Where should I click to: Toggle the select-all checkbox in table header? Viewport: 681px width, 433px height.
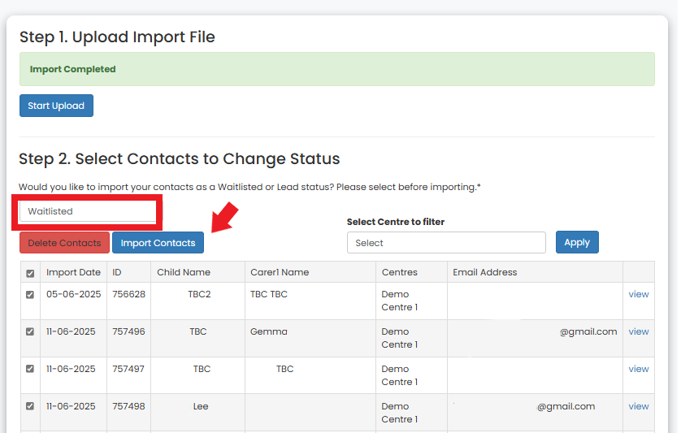pos(30,273)
